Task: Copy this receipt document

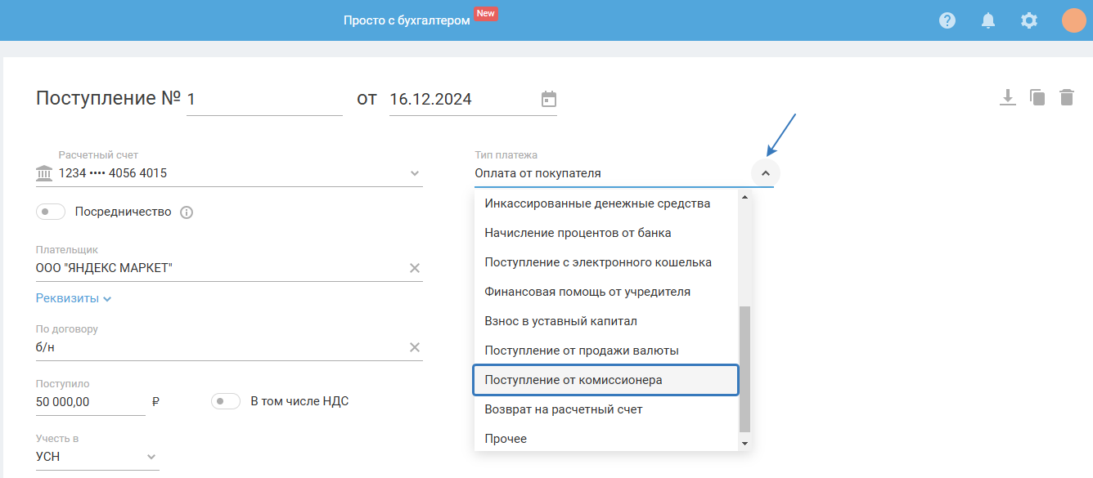Action: pyautogui.click(x=1037, y=98)
